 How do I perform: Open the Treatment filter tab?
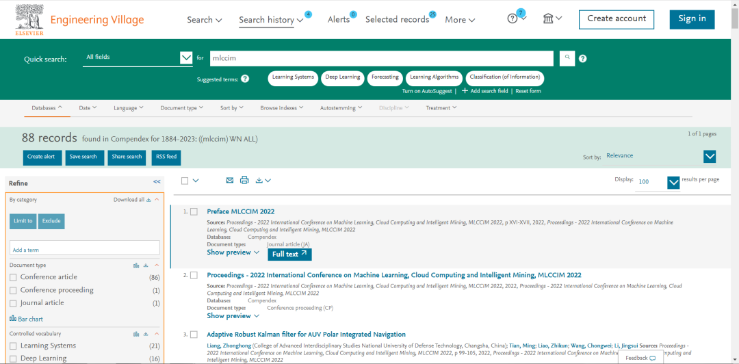441,108
